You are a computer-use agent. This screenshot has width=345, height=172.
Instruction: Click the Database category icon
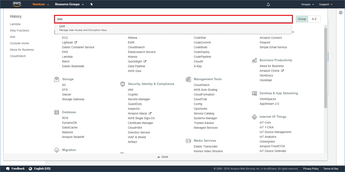(x=56, y=112)
